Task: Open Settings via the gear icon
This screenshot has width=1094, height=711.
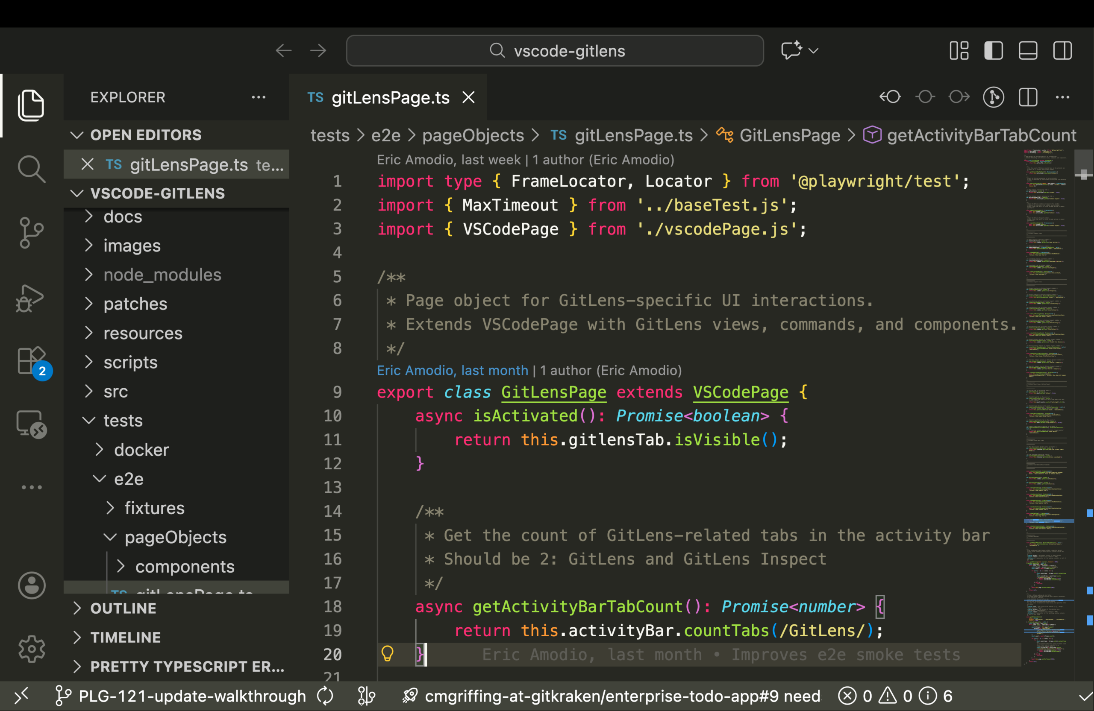Action: [31, 649]
